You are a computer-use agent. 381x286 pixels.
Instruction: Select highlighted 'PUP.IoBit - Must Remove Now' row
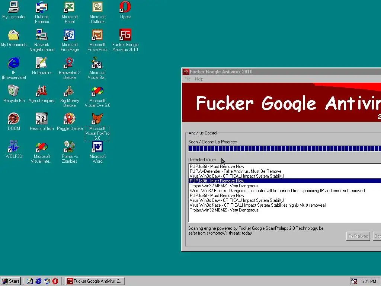tap(285, 181)
